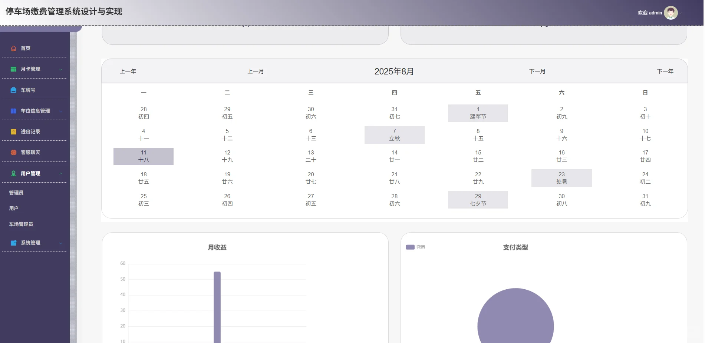
Task: Click the 月收益 bar in the chart
Action: click(x=217, y=307)
